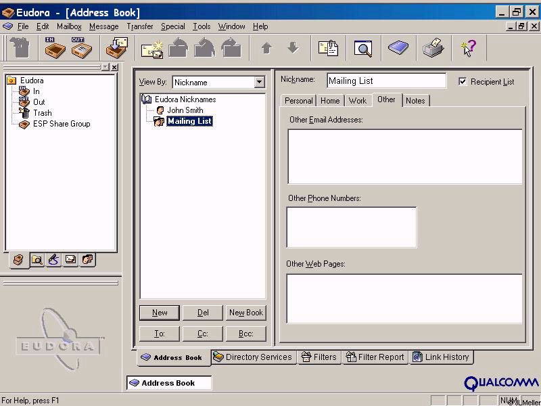Click the Check Mail toolbar icon
The image size is (541, 406).
click(116, 47)
